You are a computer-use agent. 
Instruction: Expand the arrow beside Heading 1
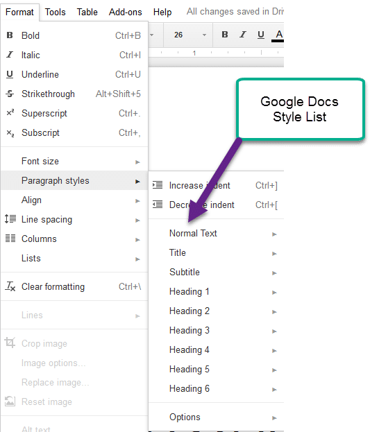pos(274,293)
